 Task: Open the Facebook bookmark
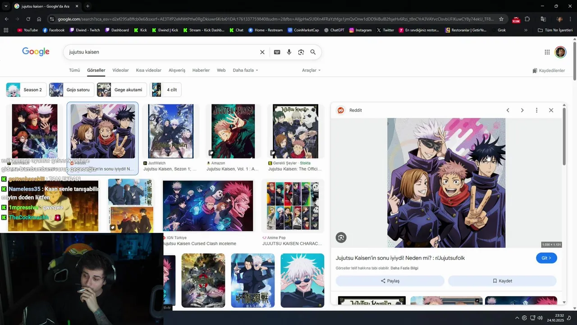(53, 30)
